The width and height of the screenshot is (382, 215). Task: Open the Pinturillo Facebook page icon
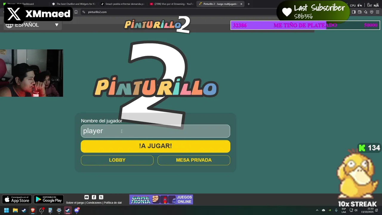point(94,197)
